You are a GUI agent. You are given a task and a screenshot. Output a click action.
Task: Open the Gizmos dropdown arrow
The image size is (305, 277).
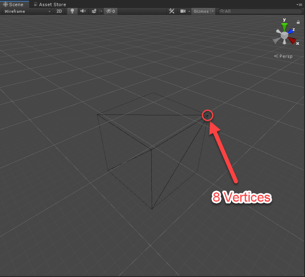point(213,11)
